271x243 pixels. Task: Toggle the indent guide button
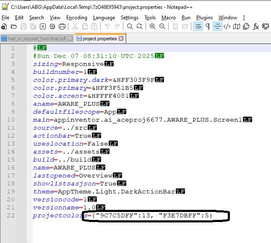point(217,26)
